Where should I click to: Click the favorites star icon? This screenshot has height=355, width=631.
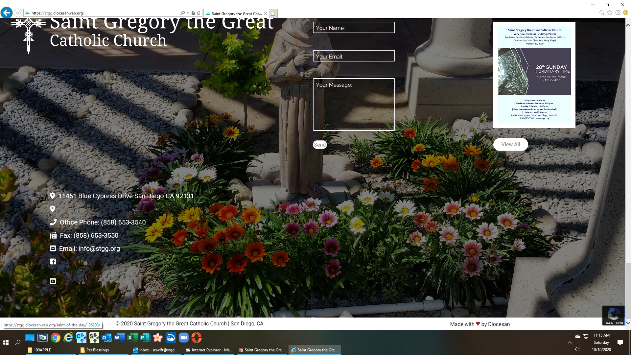(610, 12)
